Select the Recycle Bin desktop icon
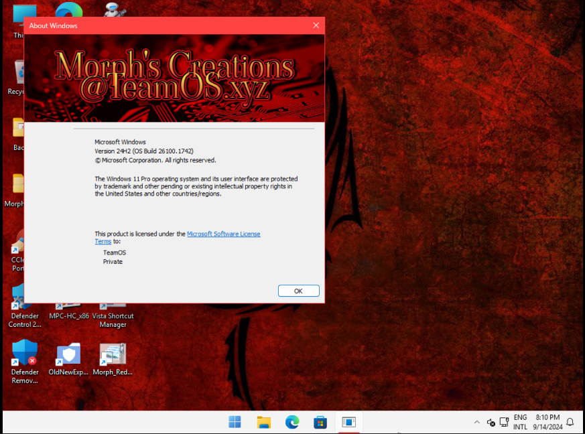 point(15,78)
